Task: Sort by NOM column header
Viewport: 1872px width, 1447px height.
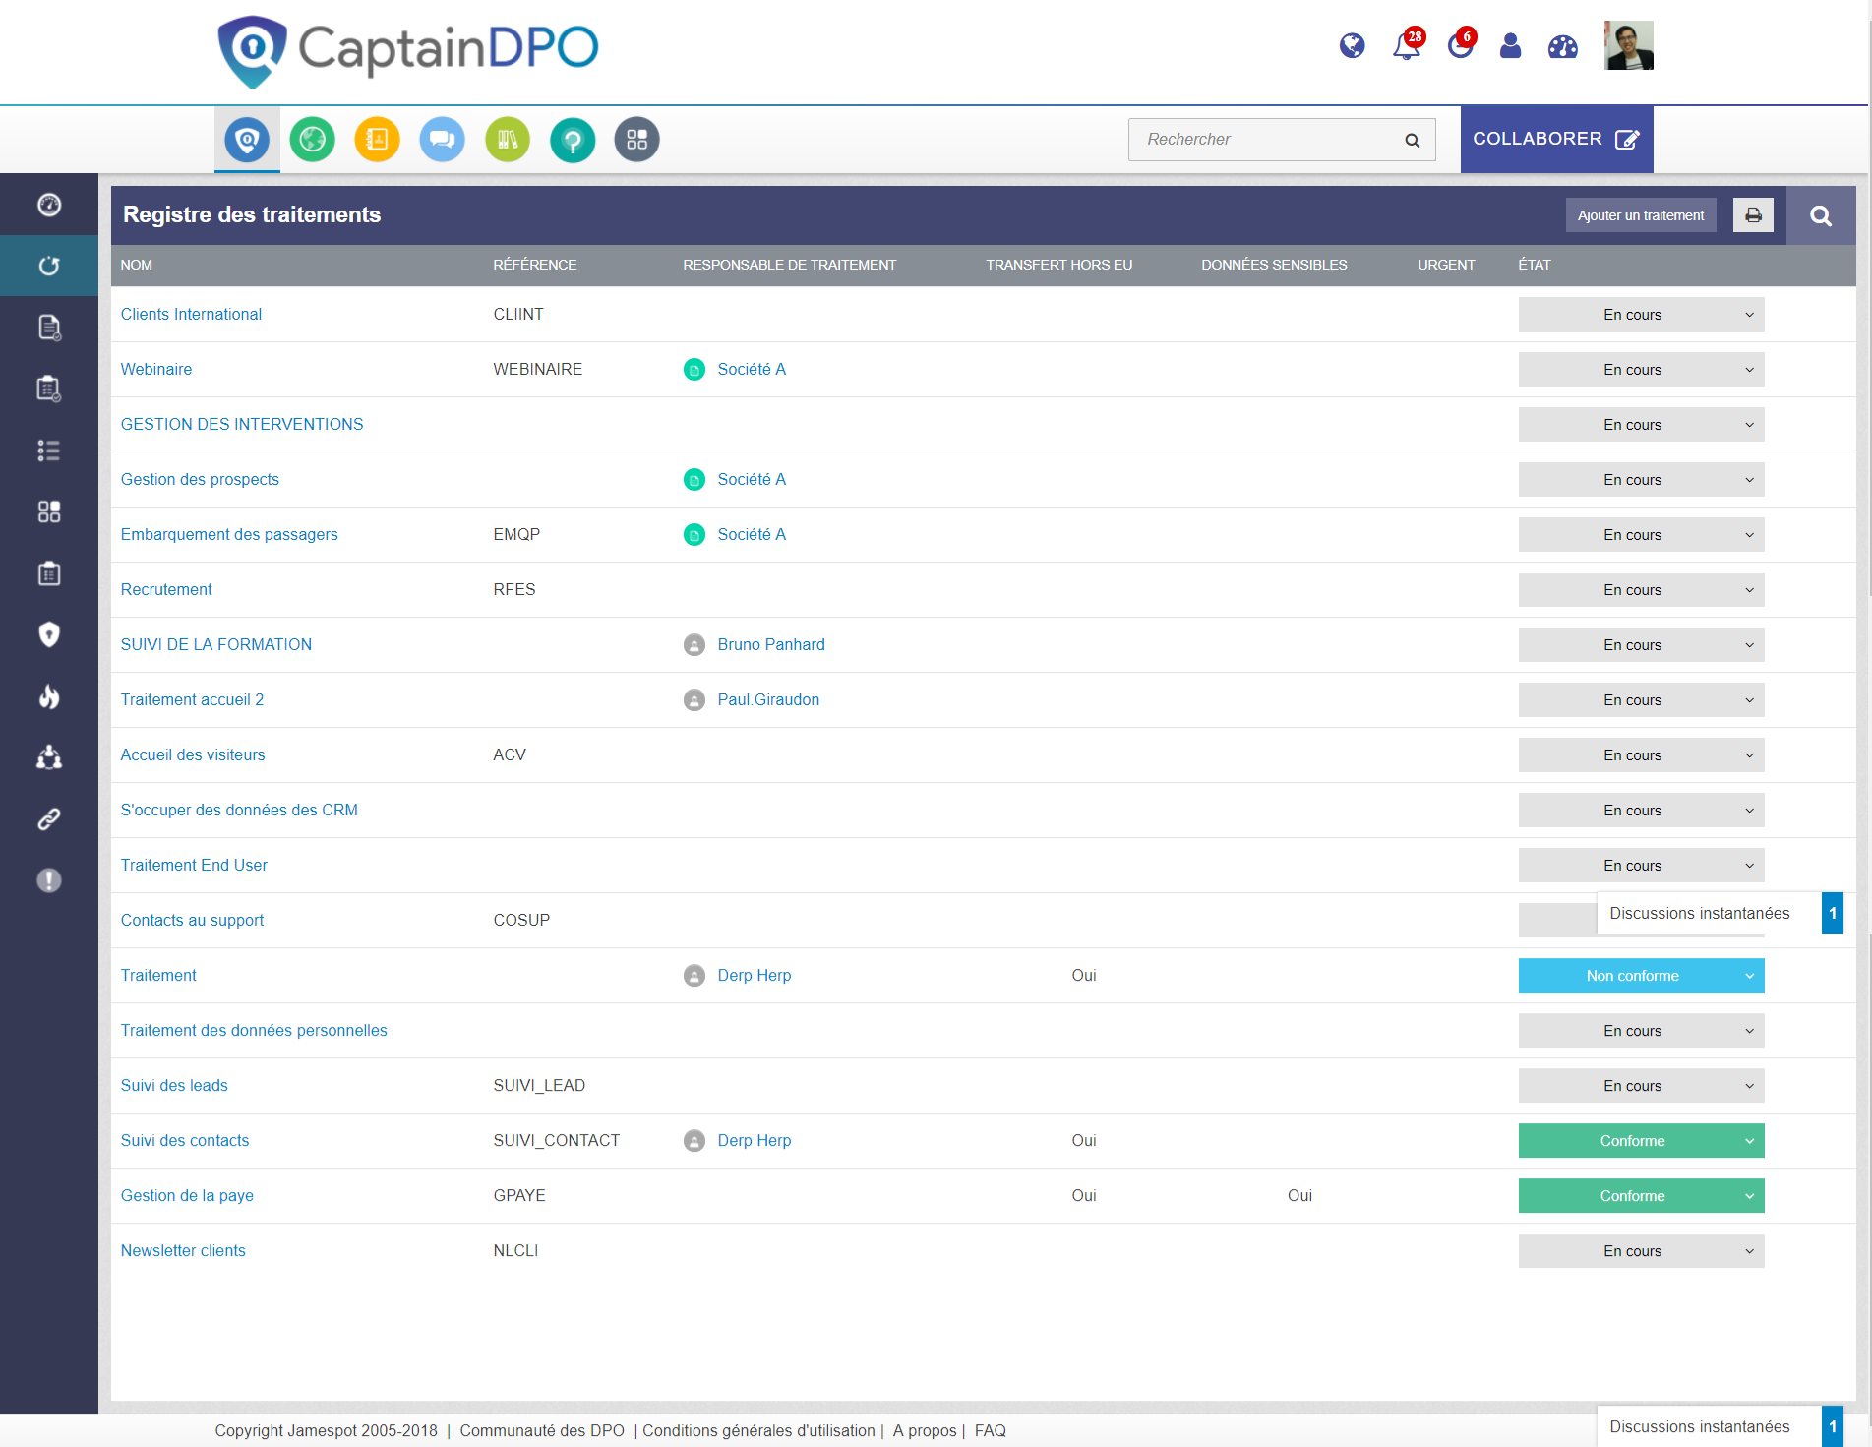Action: coord(137,266)
